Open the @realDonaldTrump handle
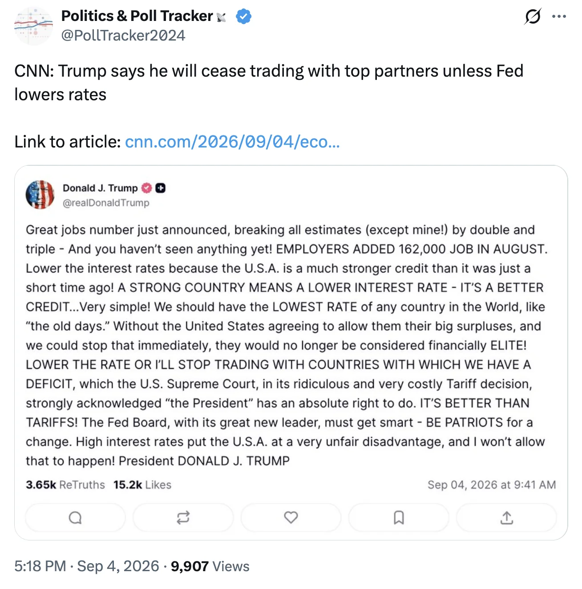Viewport: 582px width, 589px height. click(106, 203)
